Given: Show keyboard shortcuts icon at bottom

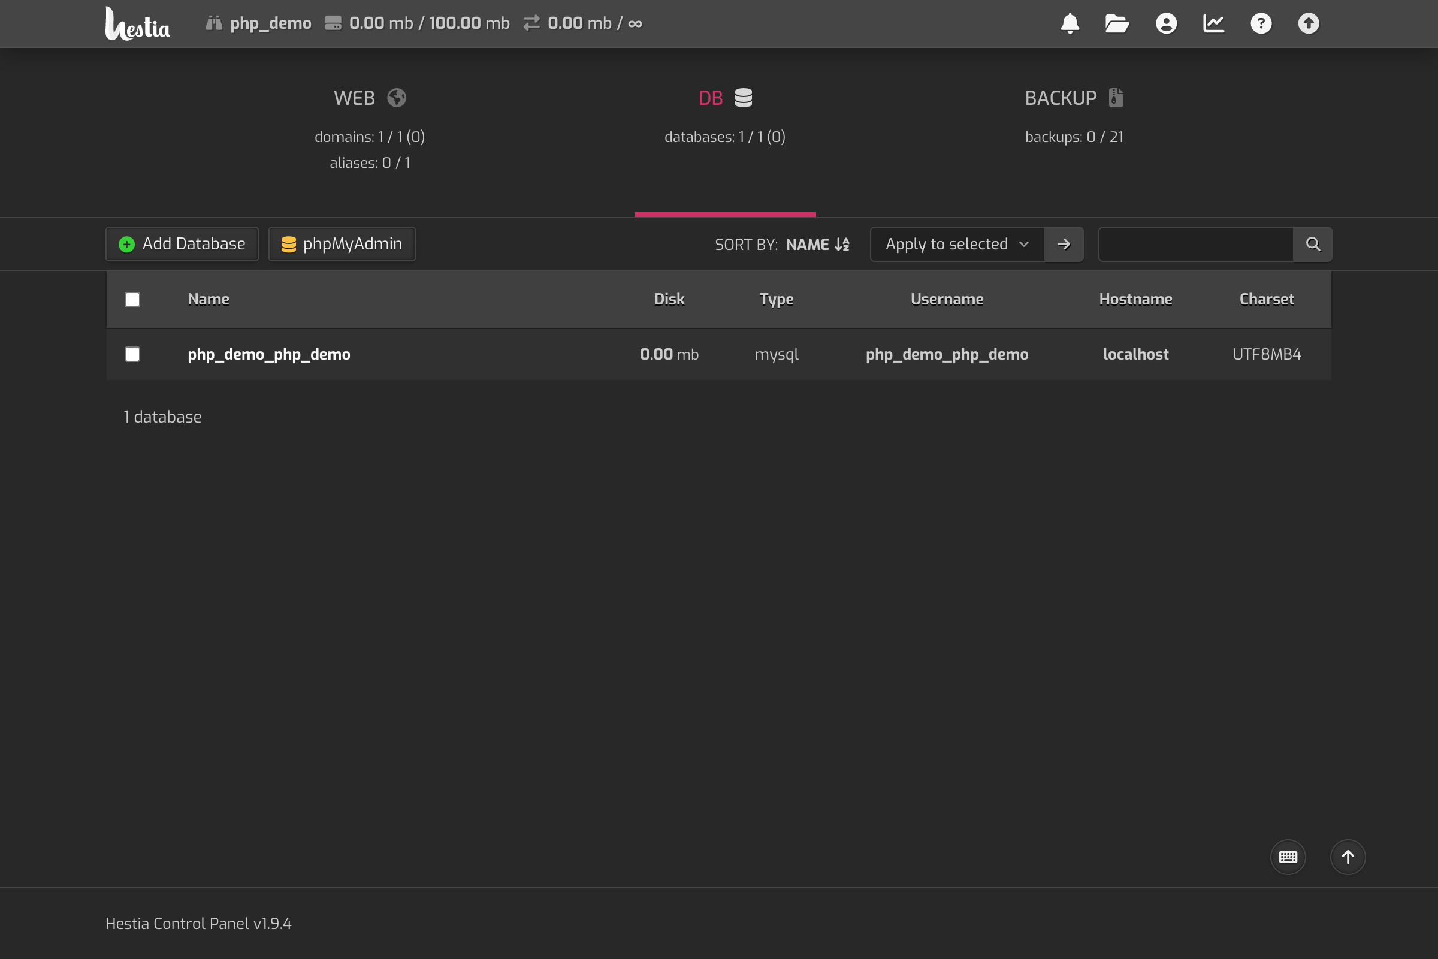Looking at the screenshot, I should pyautogui.click(x=1288, y=857).
